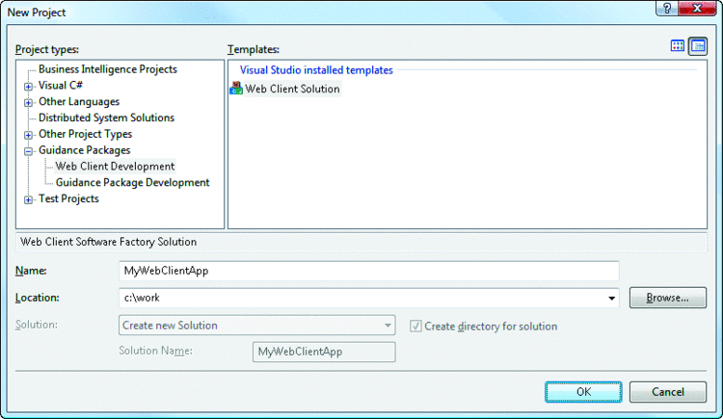
Task: Click Visual Studio installed templates heading
Action: [x=316, y=70]
